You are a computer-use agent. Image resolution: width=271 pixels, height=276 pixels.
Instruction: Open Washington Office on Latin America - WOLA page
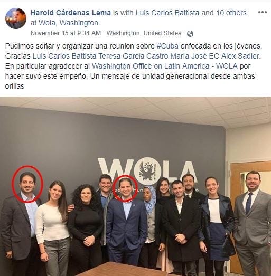(165, 66)
